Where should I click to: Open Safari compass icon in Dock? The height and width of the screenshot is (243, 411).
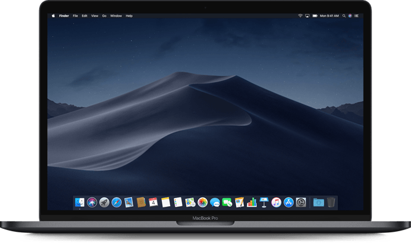coord(117,203)
